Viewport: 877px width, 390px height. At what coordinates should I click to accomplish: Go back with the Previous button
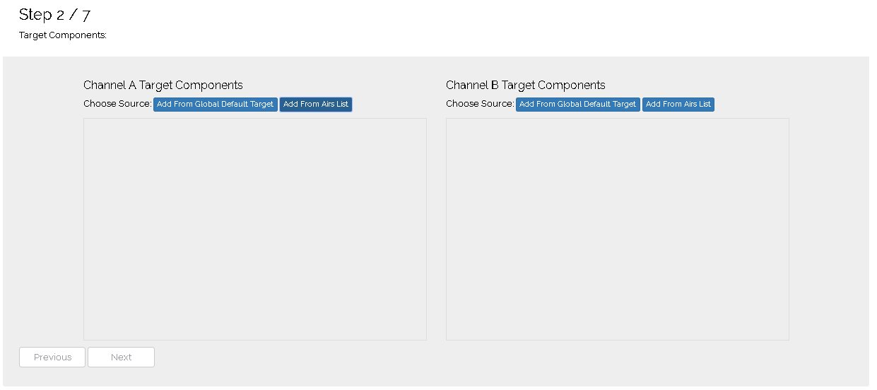[x=52, y=357]
